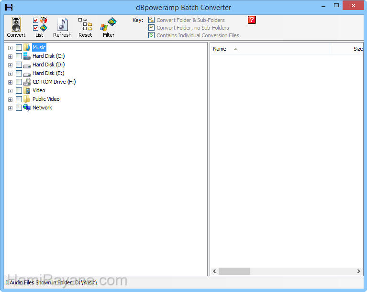Screen dimensions: 367x292
Task: Open the List toolbar icon
Action: coord(40,24)
